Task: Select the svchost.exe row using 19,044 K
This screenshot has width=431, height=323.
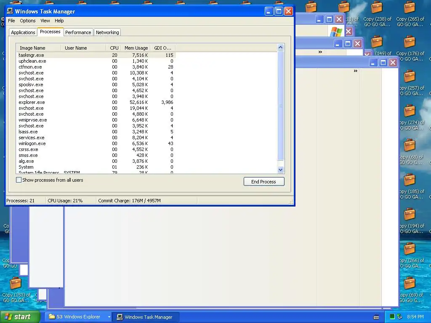Action: (96, 108)
